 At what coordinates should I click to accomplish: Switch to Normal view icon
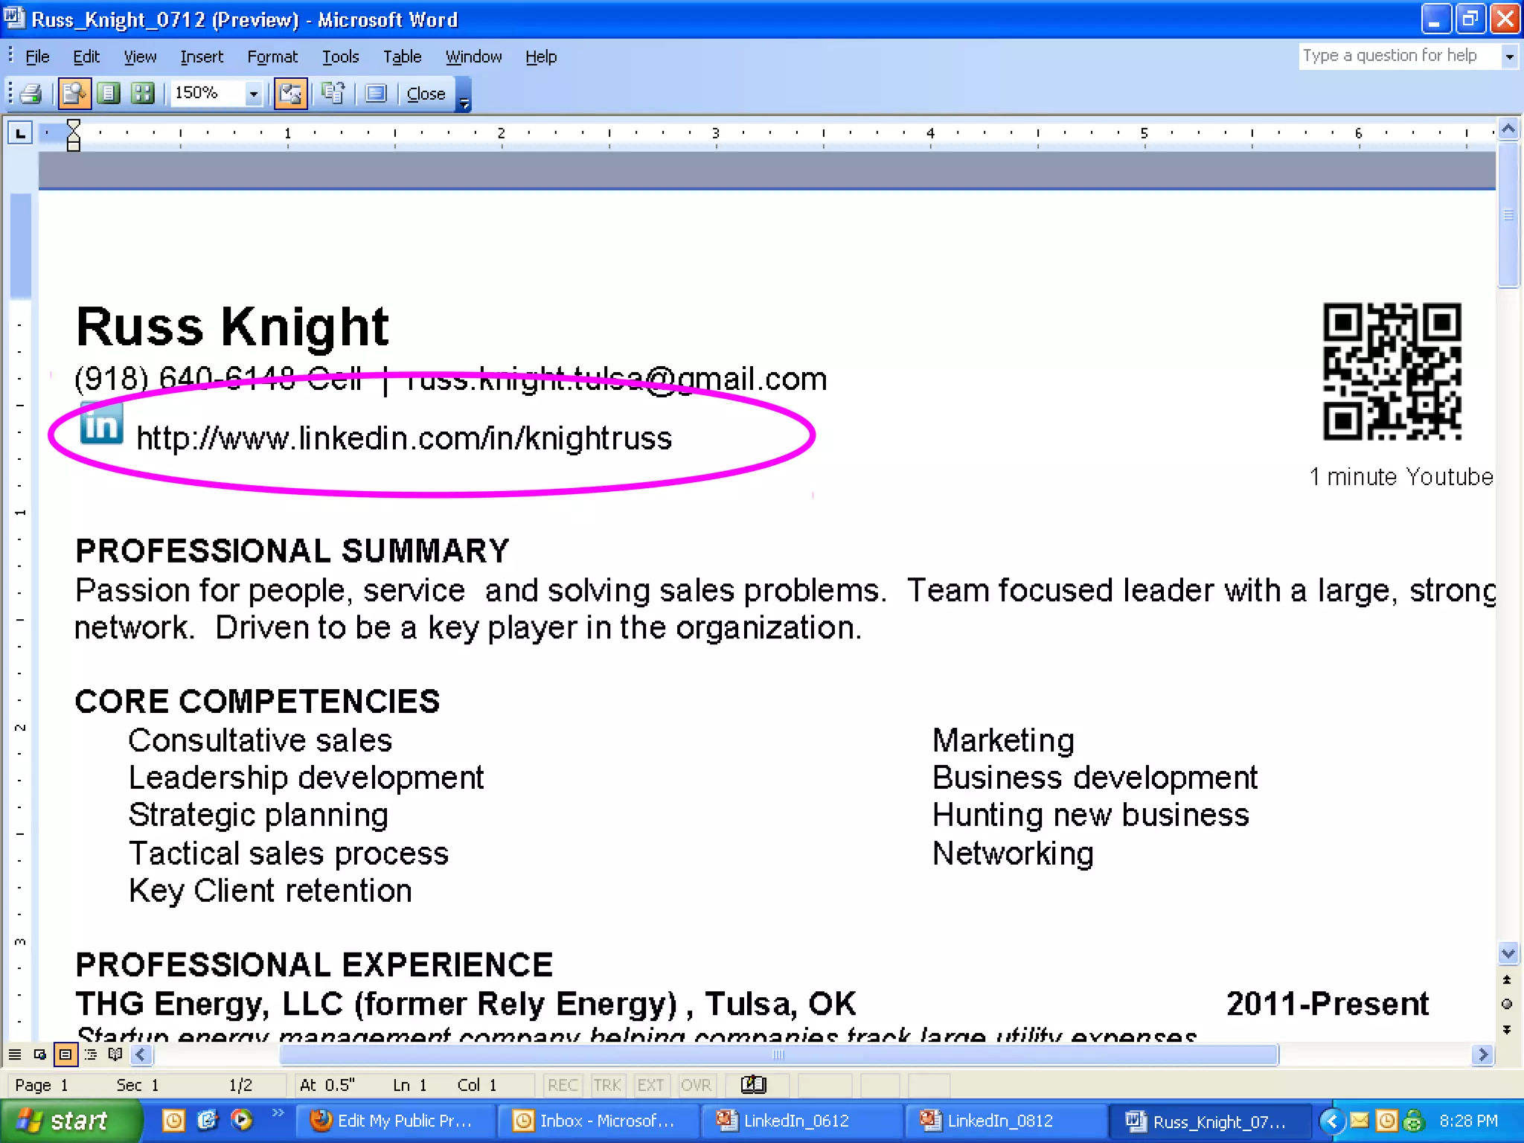point(14,1054)
